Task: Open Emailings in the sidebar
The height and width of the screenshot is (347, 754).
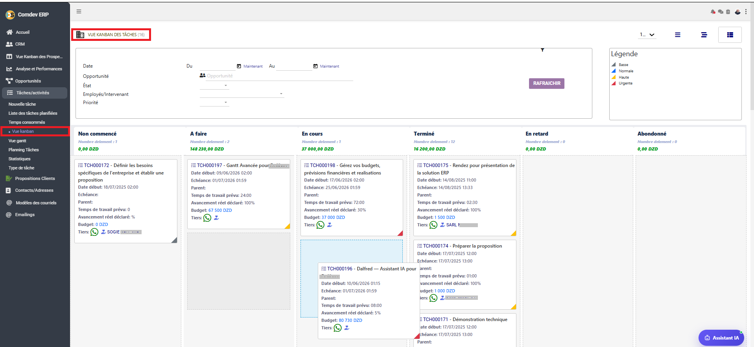Action: (25, 215)
